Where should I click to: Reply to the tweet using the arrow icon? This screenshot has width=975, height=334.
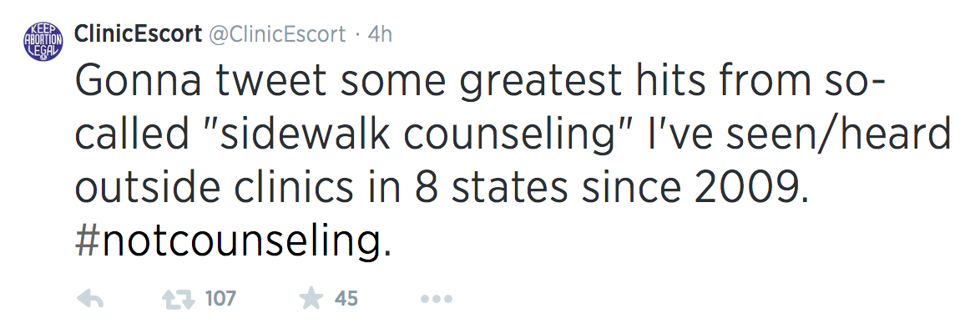click(x=90, y=299)
